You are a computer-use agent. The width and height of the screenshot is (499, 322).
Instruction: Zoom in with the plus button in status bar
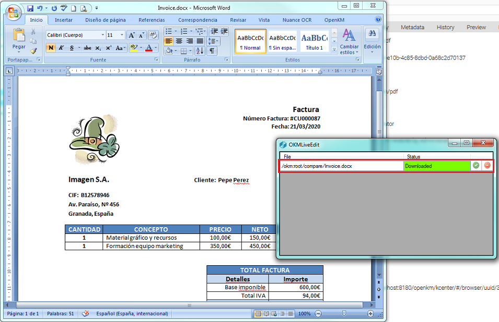point(370,314)
